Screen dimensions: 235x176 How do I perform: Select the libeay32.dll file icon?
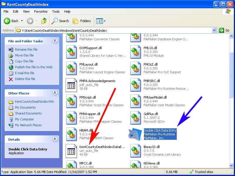click(x=136, y=151)
